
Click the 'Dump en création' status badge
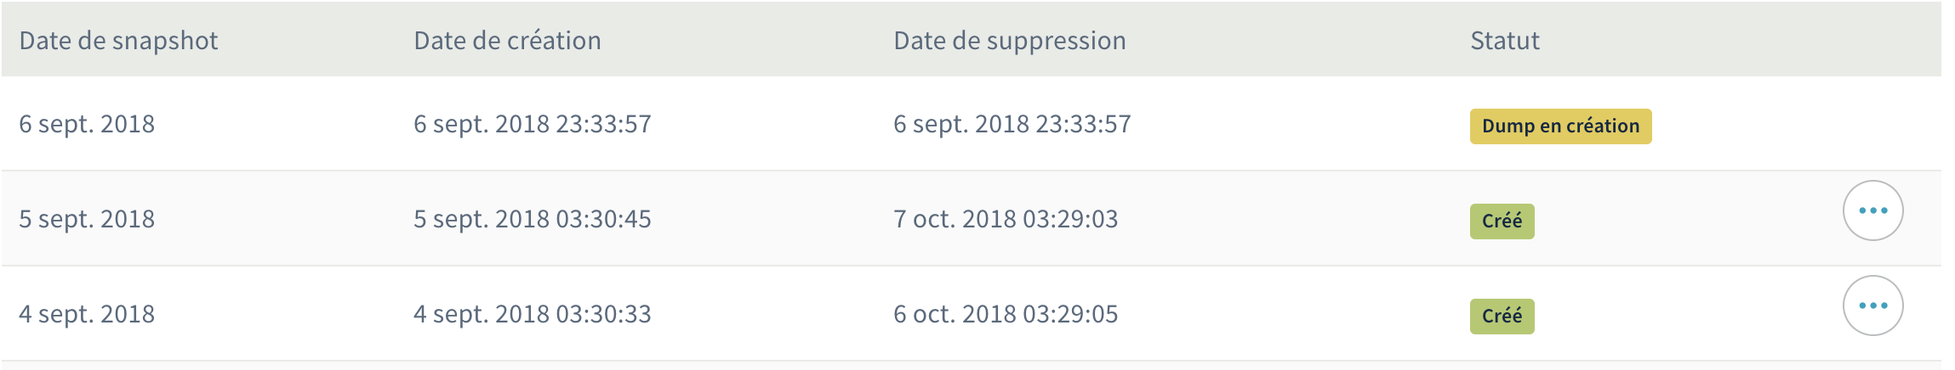[1560, 126]
